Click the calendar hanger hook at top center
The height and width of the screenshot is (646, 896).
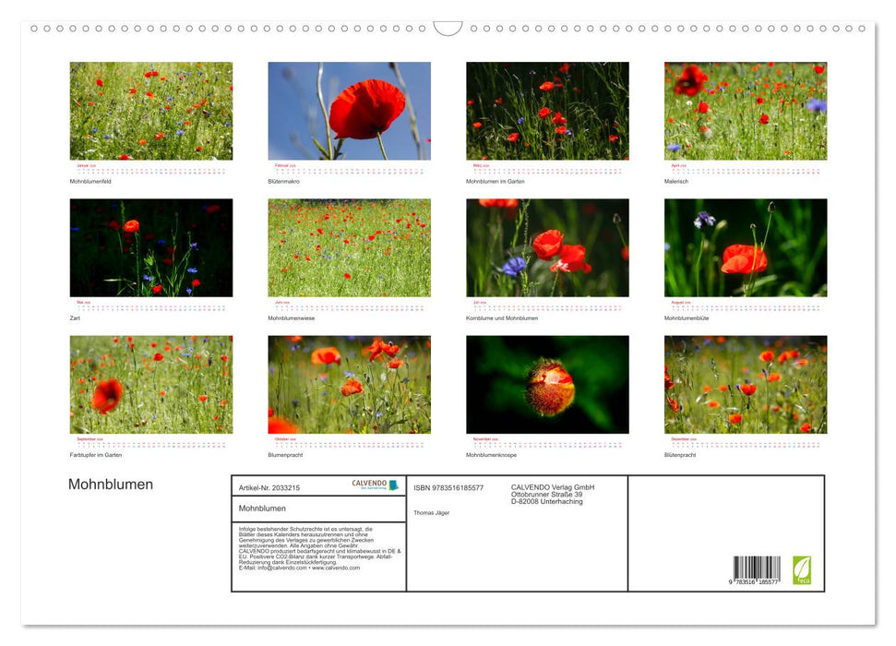pyautogui.click(x=448, y=29)
